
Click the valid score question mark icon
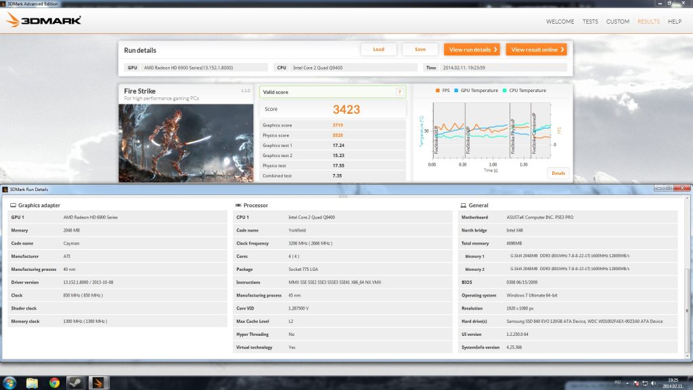pyautogui.click(x=399, y=92)
